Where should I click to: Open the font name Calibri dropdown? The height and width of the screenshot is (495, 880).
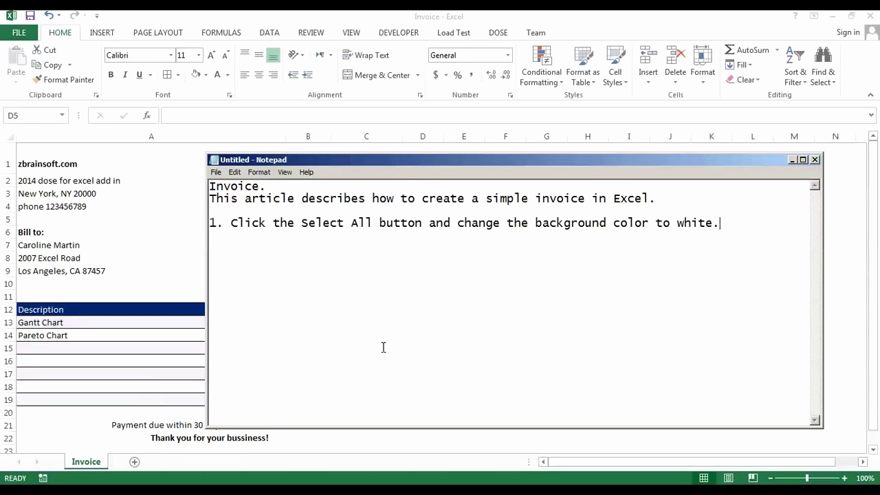pyautogui.click(x=170, y=55)
